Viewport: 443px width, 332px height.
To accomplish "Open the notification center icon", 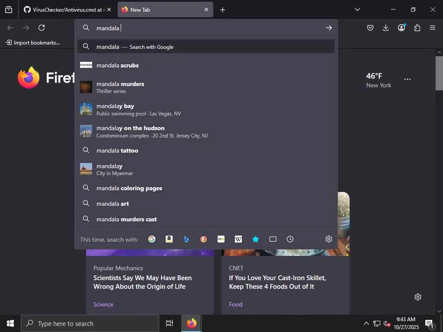I will click(429, 324).
